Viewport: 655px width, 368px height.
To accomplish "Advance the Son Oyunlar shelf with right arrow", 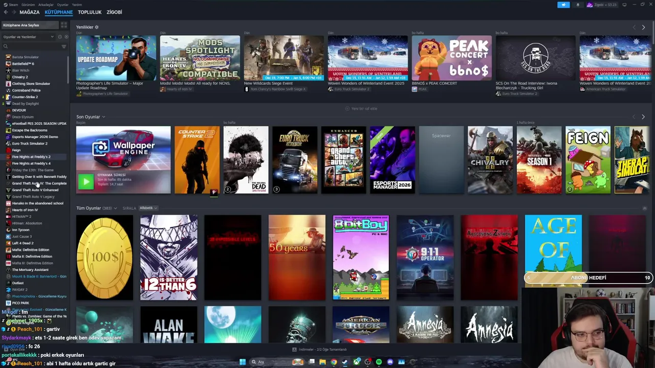I will 643,117.
